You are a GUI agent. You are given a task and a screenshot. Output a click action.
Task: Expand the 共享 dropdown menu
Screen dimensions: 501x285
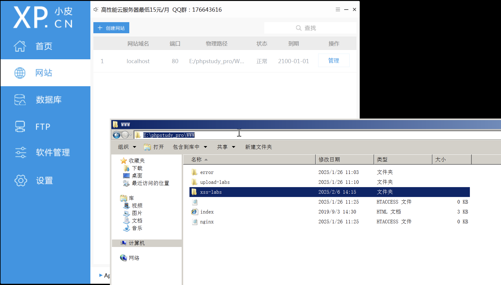click(226, 147)
